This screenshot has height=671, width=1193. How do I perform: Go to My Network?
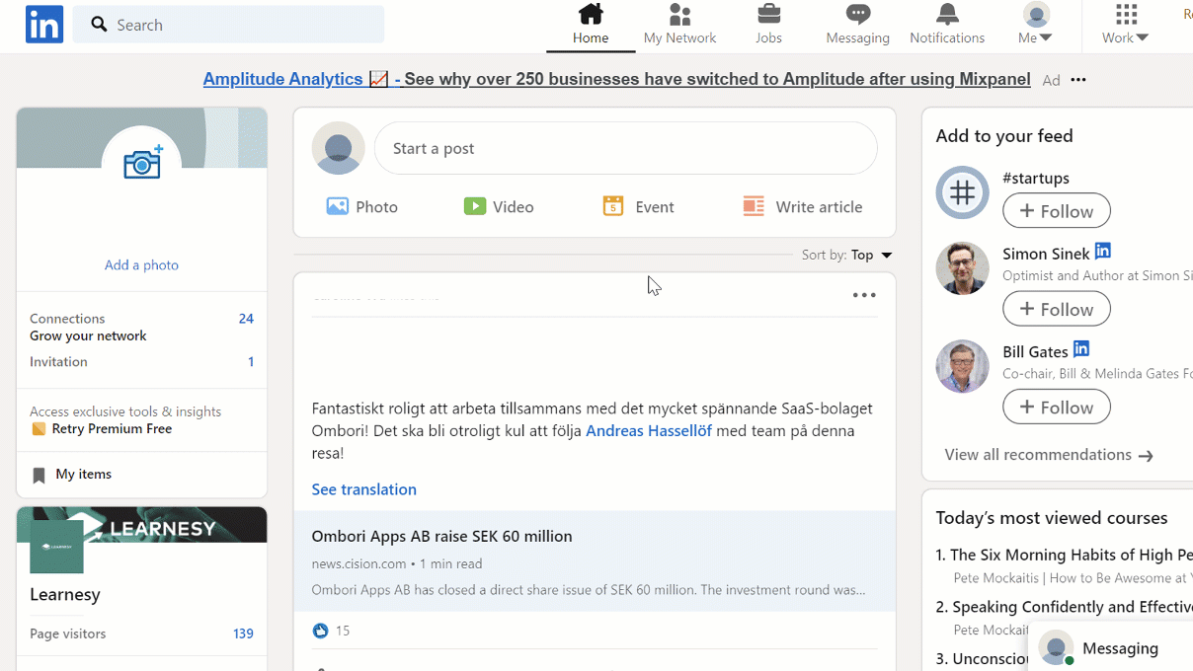[679, 26]
